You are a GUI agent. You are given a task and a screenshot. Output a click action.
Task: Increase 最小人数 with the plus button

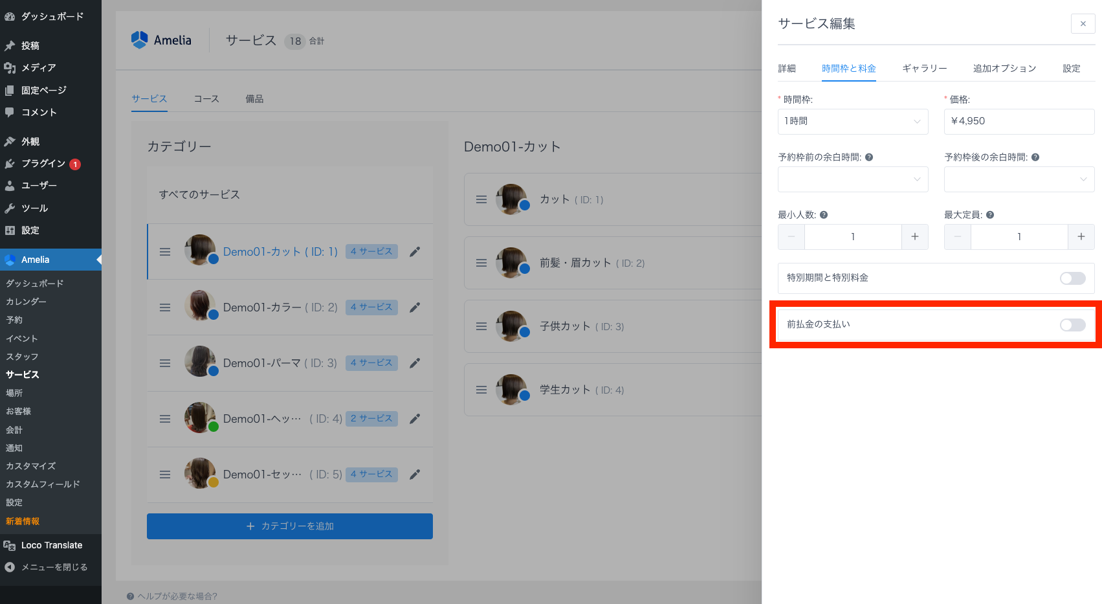(915, 237)
